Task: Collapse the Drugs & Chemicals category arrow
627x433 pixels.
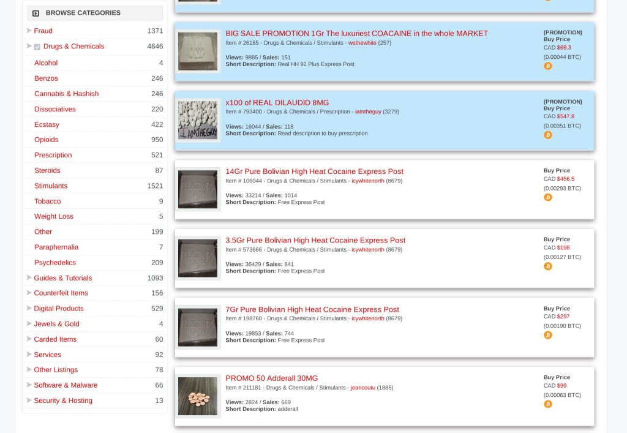Action: [29, 46]
